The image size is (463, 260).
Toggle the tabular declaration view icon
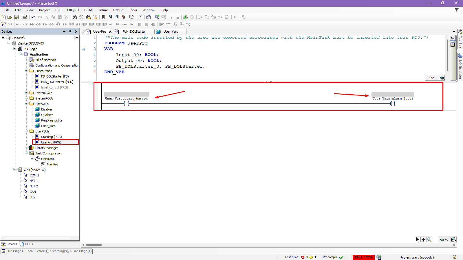point(453,45)
